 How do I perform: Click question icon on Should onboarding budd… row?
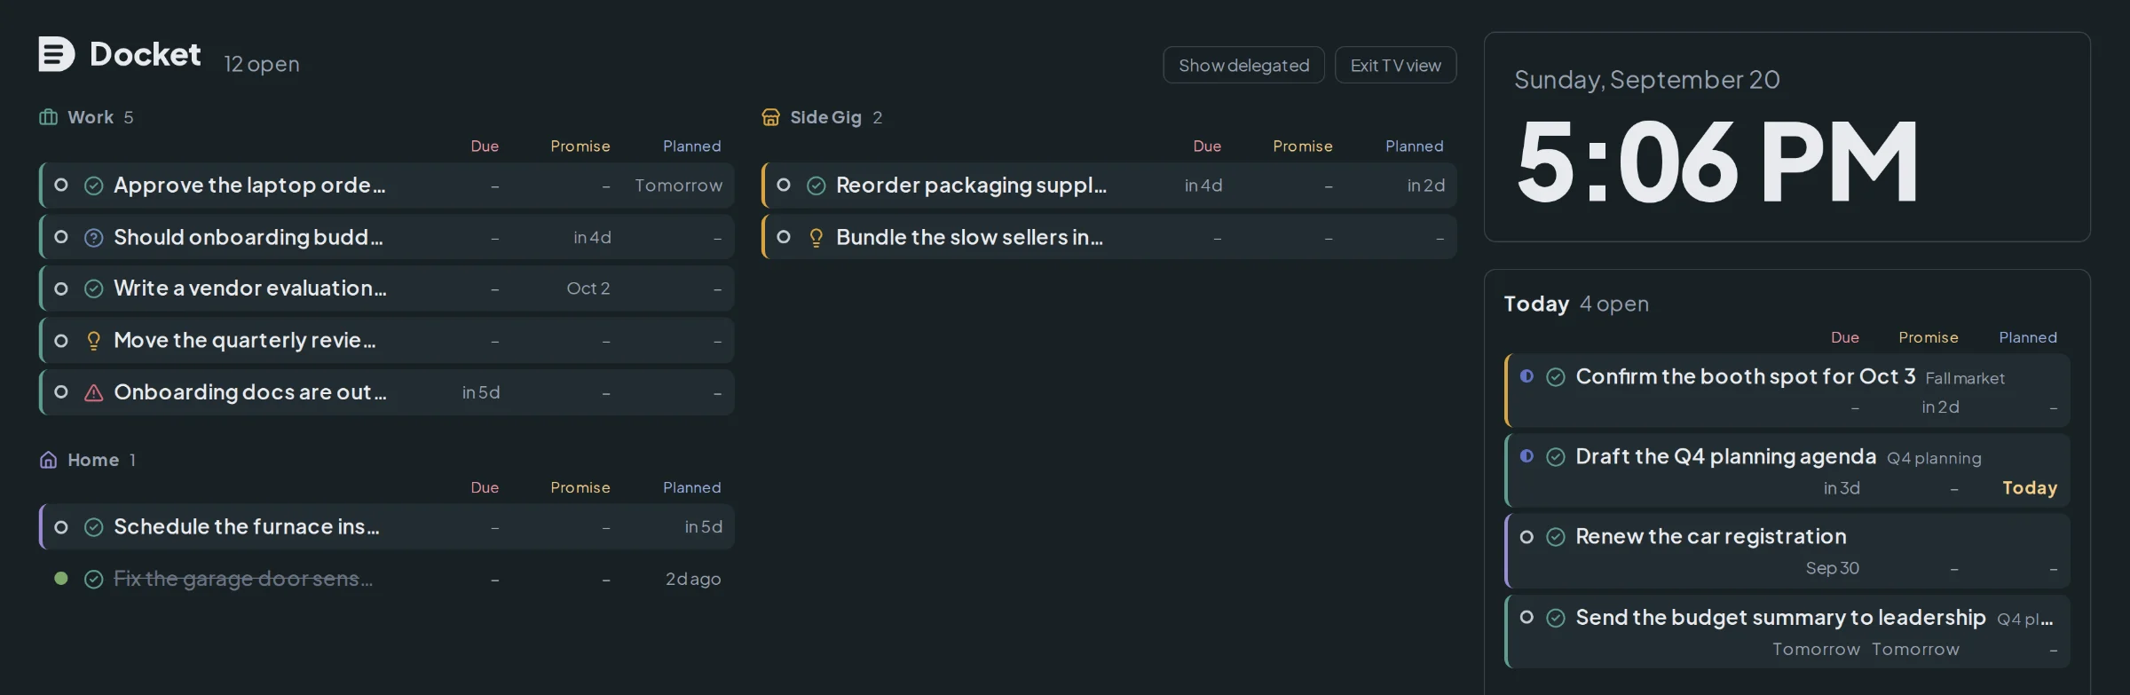pyautogui.click(x=94, y=238)
